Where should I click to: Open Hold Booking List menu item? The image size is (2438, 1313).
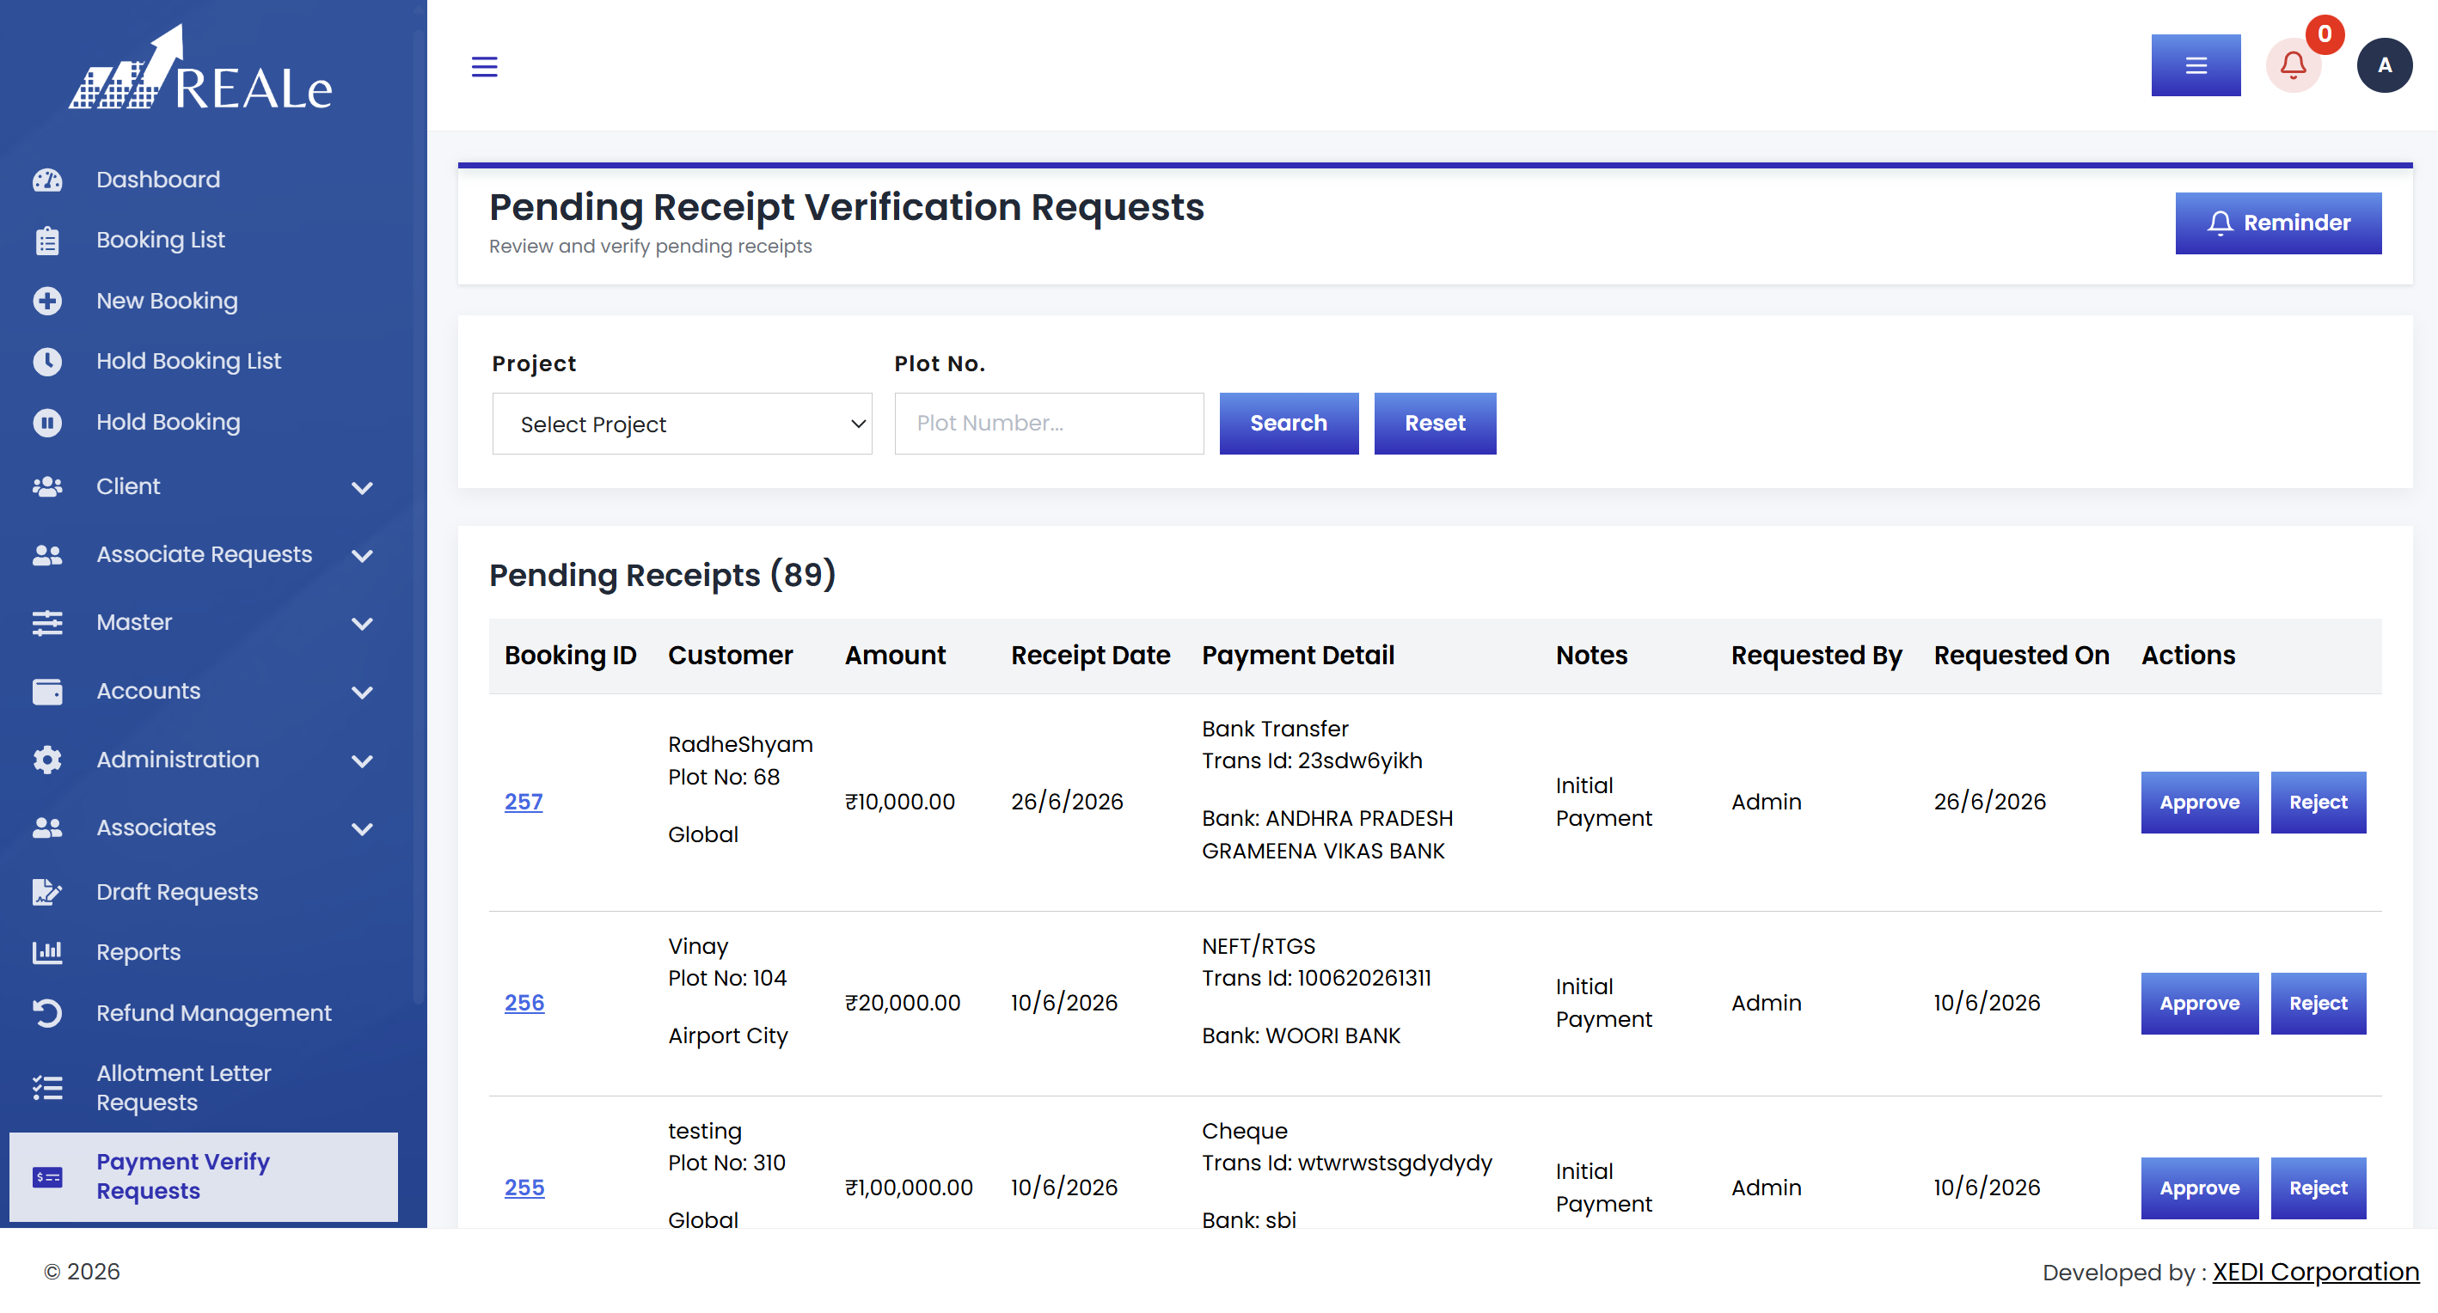coord(188,362)
